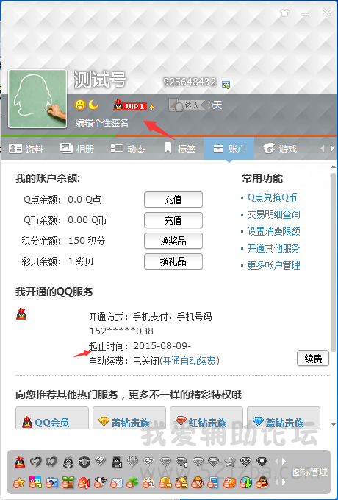Image resolution: width=338 pixels, height=500 pixels.
Task: Click the cow farm icon in bottom bar
Action: (100, 482)
